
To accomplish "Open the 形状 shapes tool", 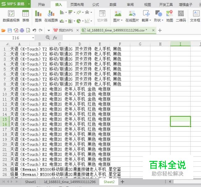I will pyautogui.click(x=159, y=16).
